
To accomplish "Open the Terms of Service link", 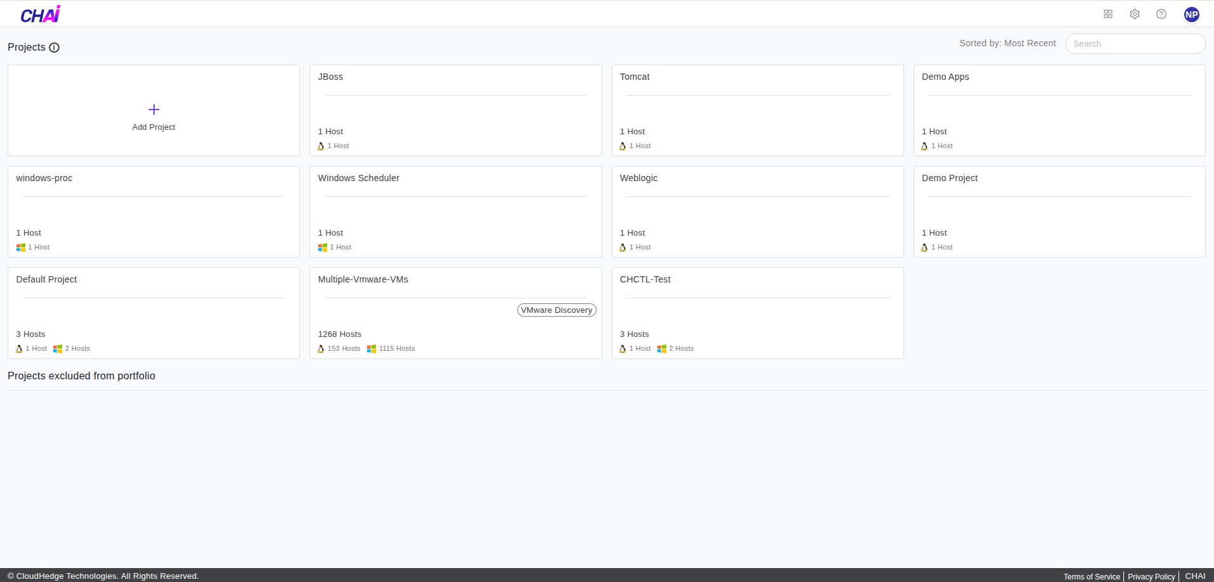I will tap(1091, 576).
